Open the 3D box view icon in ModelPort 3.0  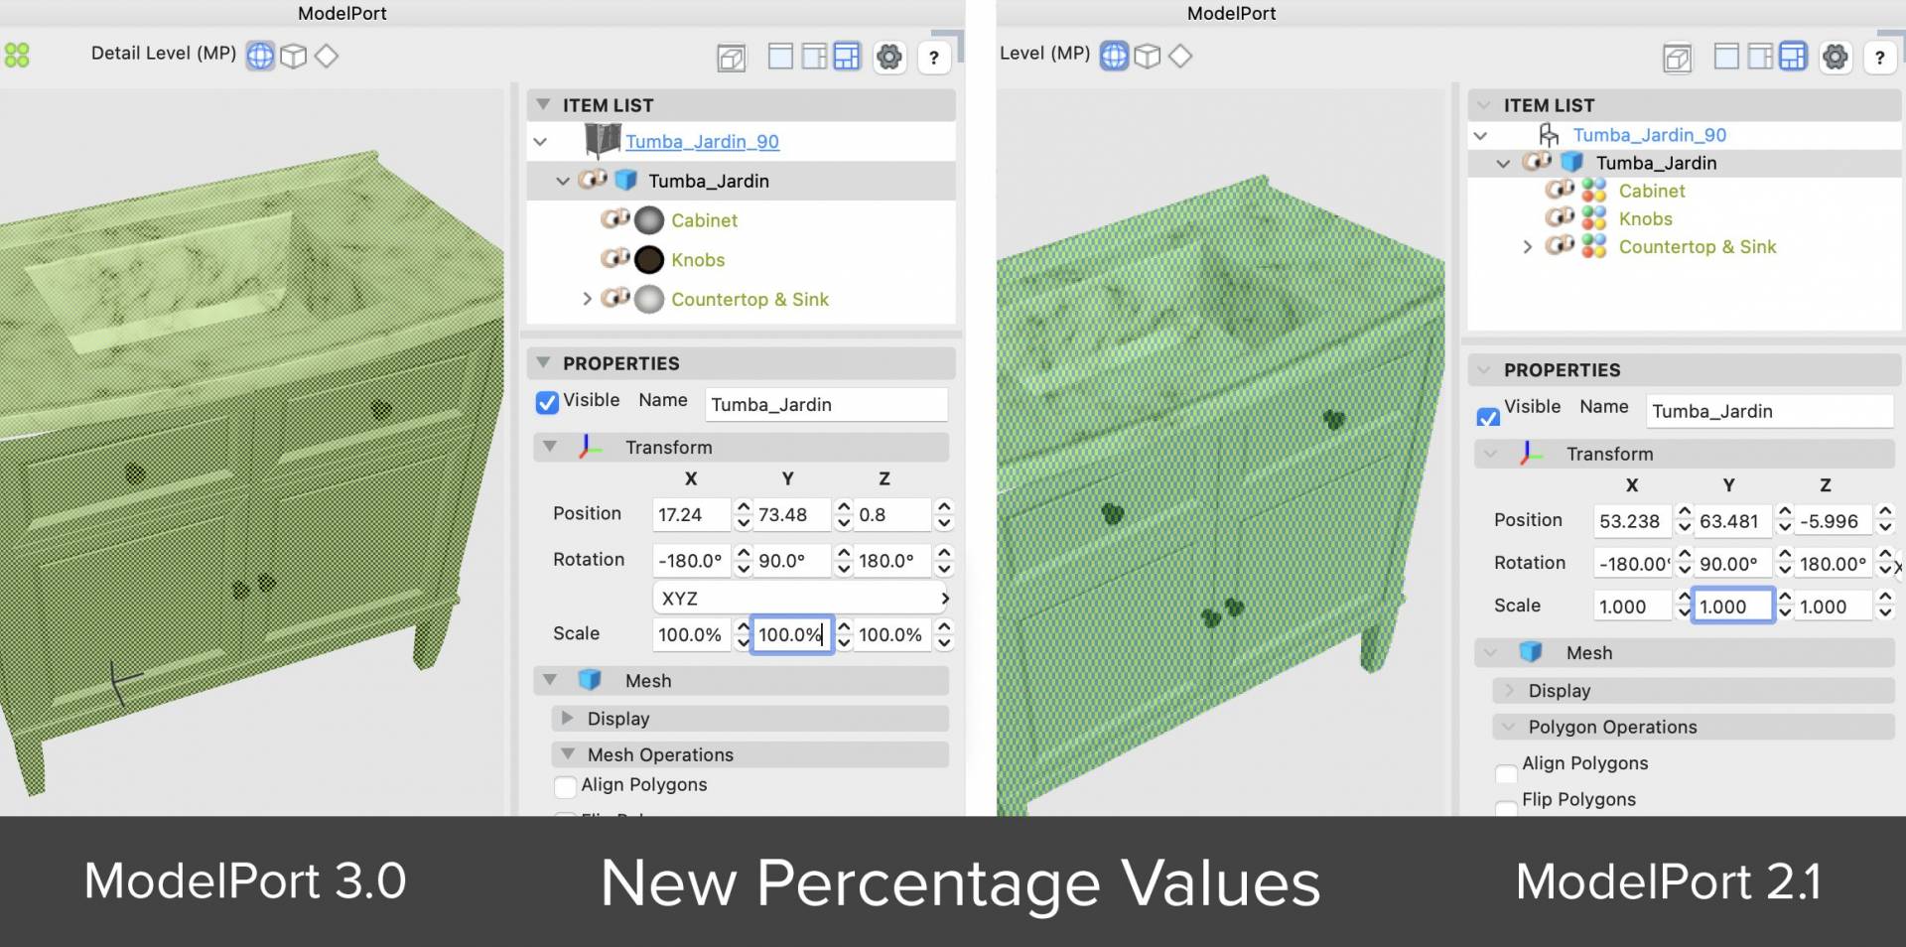click(732, 58)
